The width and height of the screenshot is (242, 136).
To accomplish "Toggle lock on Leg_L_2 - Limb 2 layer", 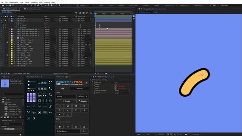I will pos(7,42).
